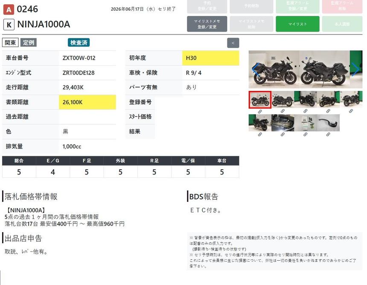Screen dimensions: 367x285
Task: Click the teal 検査済 badge
Action: 79,43
